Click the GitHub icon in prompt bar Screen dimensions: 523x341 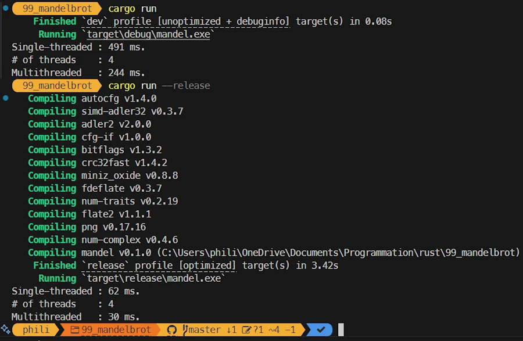point(172,330)
